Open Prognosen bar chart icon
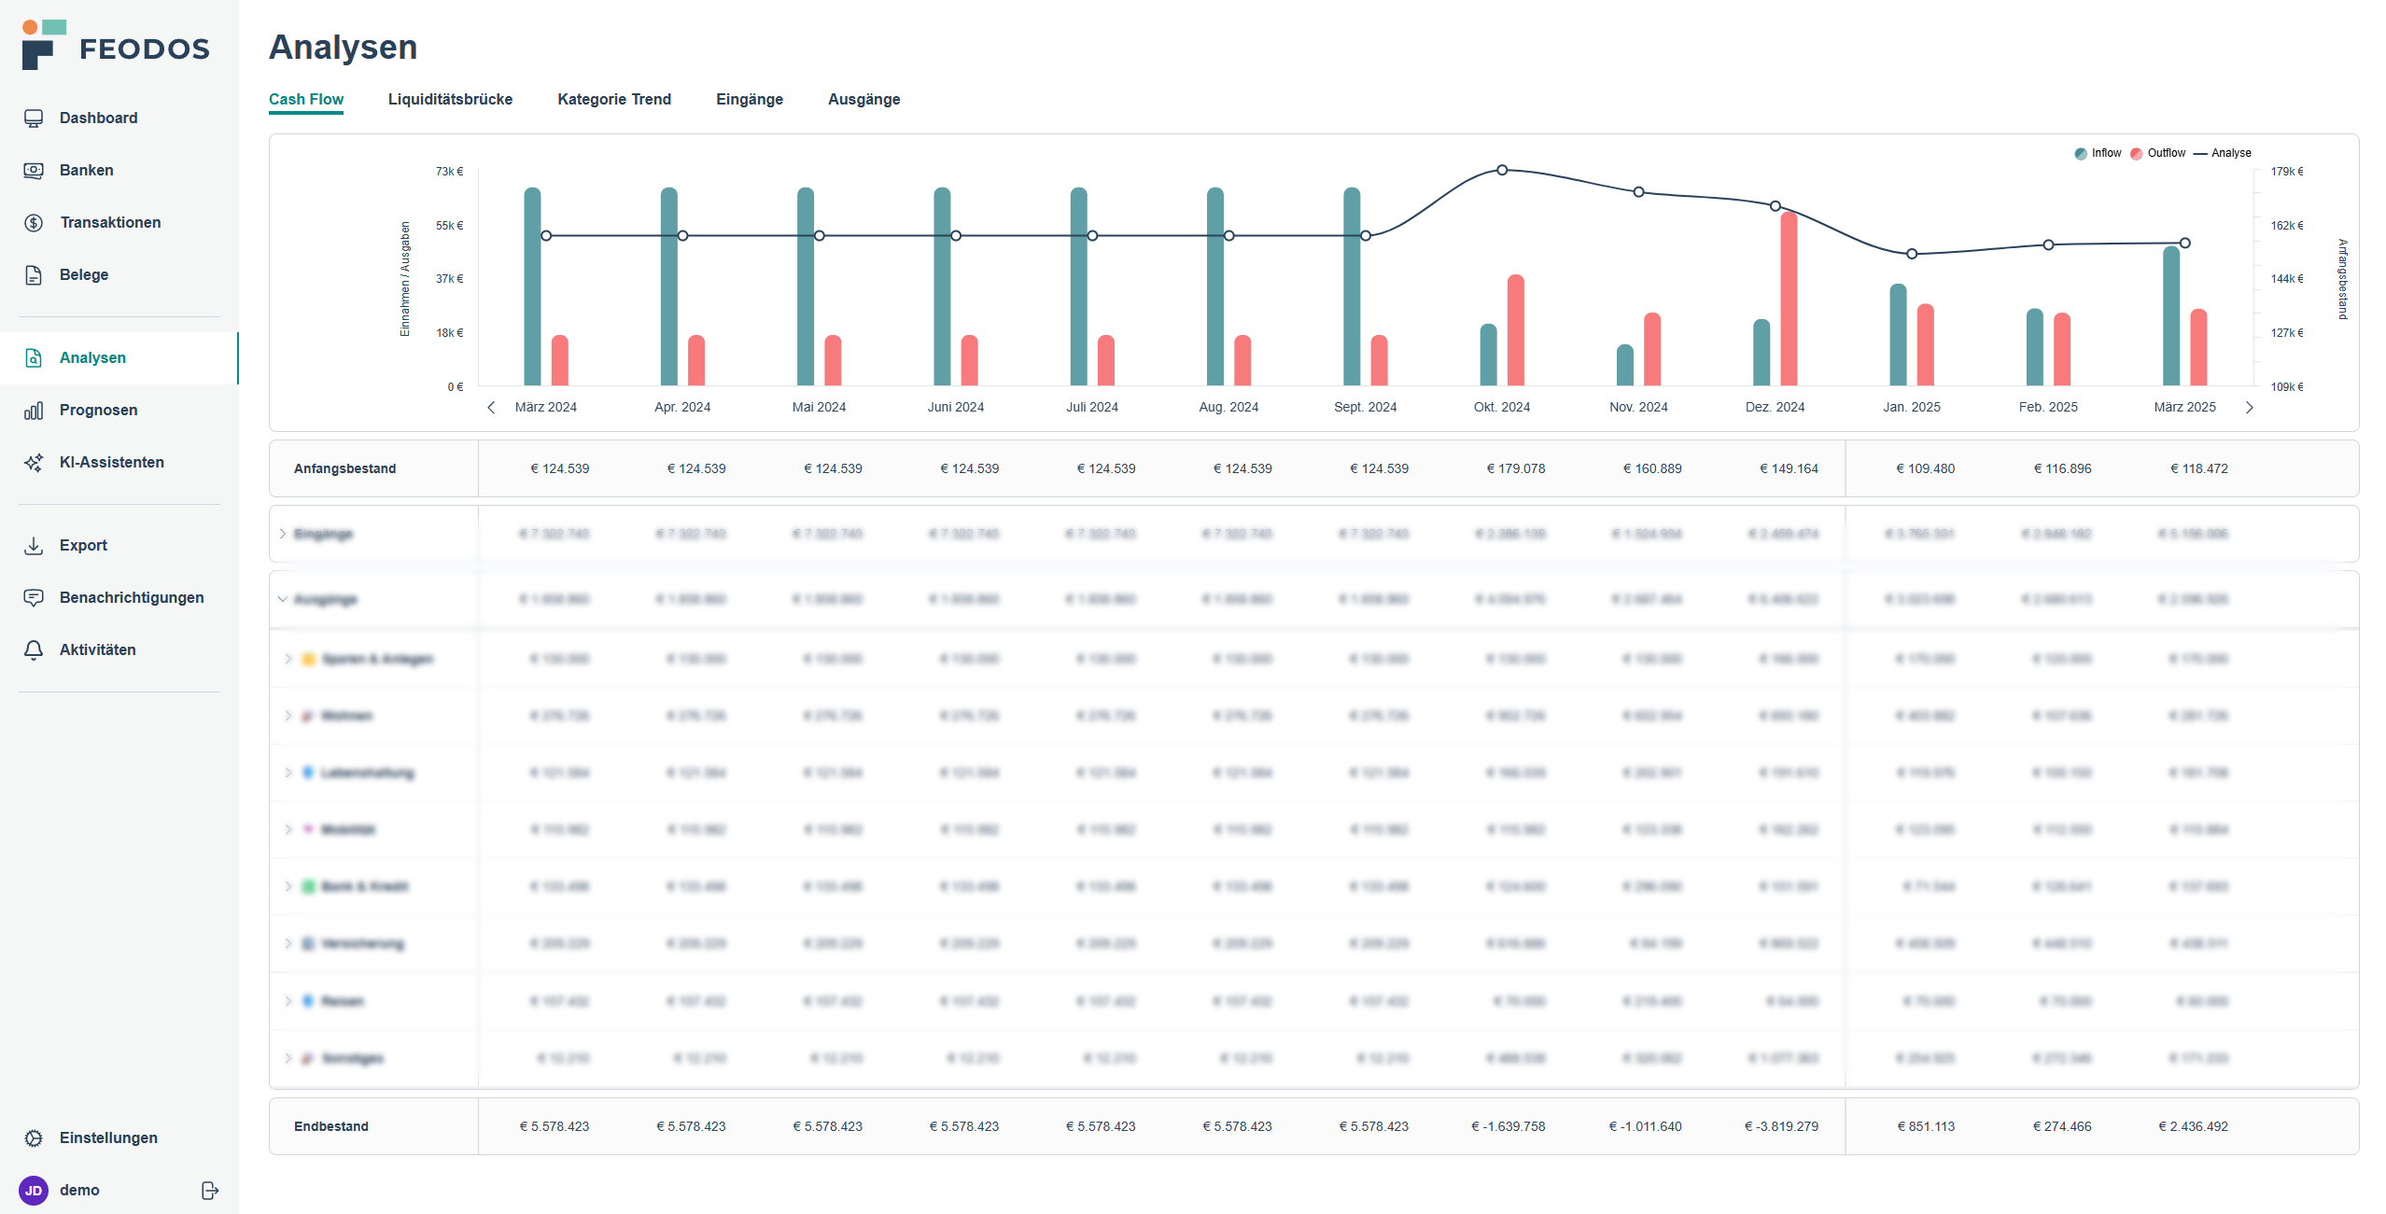This screenshot has width=2386, height=1214. click(34, 411)
